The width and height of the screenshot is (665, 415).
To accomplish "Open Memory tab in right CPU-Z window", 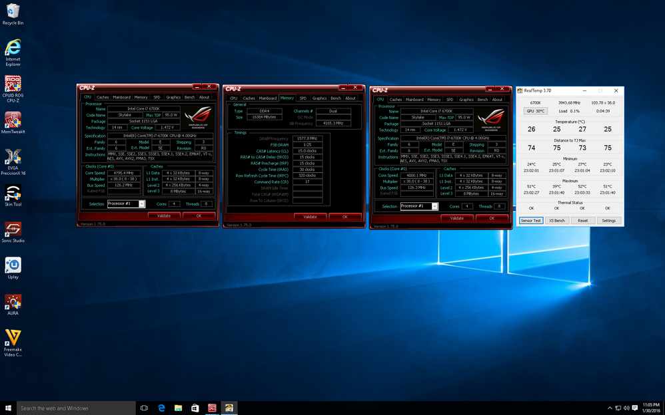I will pyautogui.click(x=434, y=100).
